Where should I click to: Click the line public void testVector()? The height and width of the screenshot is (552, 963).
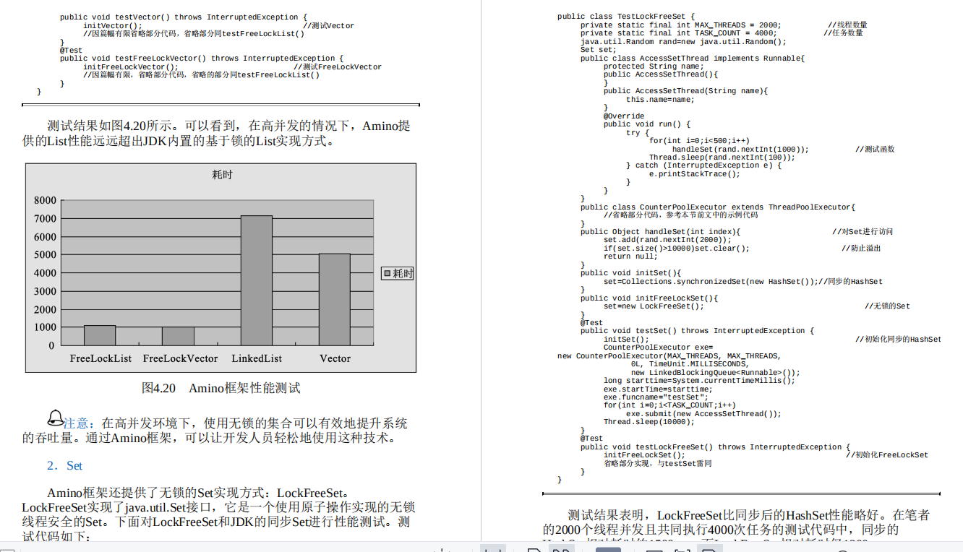coord(184,17)
